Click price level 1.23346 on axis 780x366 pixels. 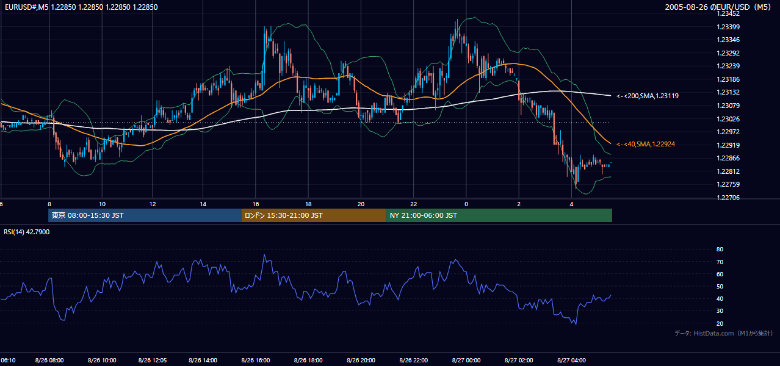tap(727, 40)
